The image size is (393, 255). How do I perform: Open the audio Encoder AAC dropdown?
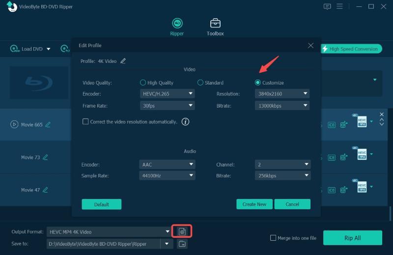(167, 165)
